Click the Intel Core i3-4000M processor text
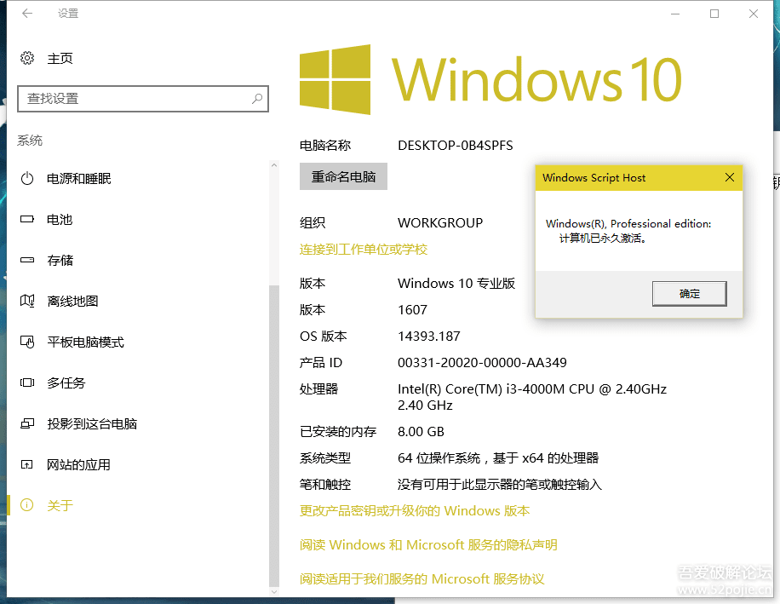Image resolution: width=780 pixels, height=604 pixels. (x=531, y=396)
